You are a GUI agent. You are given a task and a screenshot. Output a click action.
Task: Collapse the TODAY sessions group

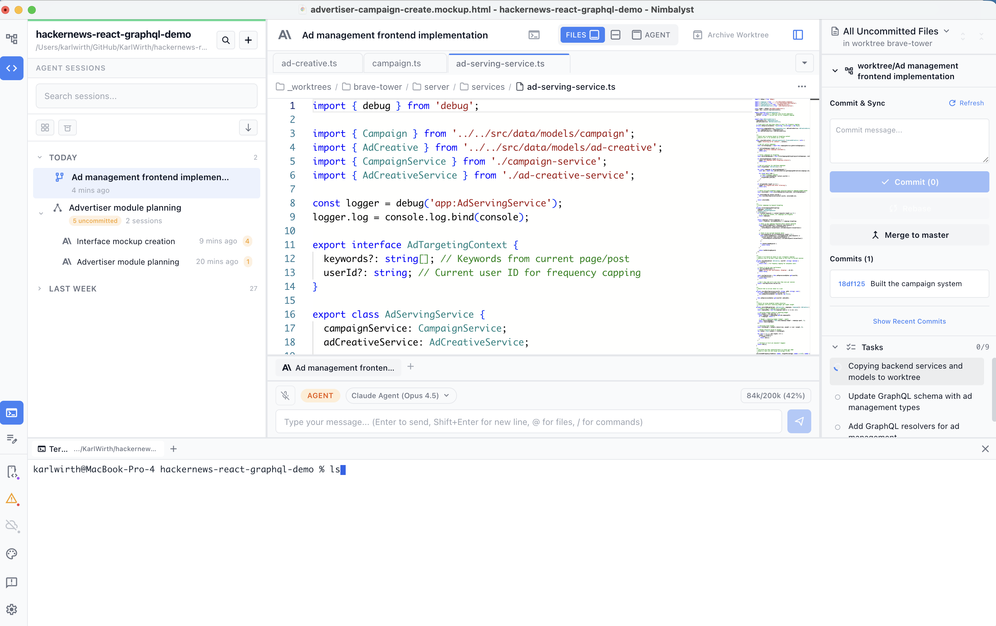[40, 158]
